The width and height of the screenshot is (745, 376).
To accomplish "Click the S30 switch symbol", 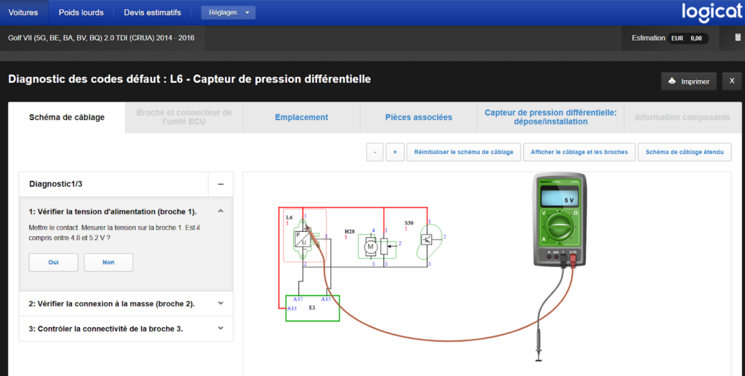I will tap(427, 240).
